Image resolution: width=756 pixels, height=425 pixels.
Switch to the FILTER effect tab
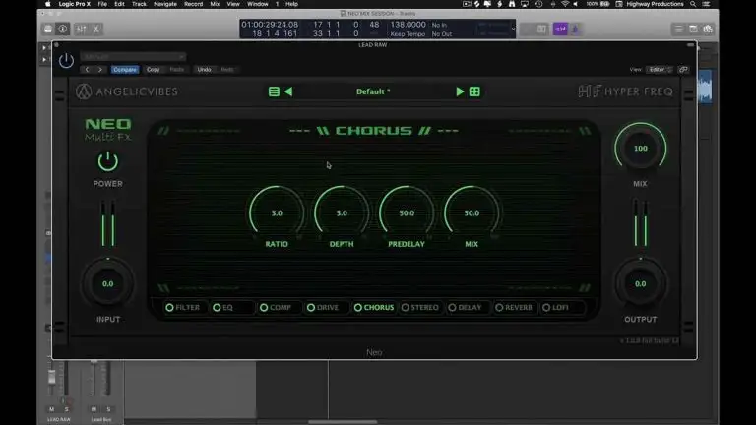(188, 307)
